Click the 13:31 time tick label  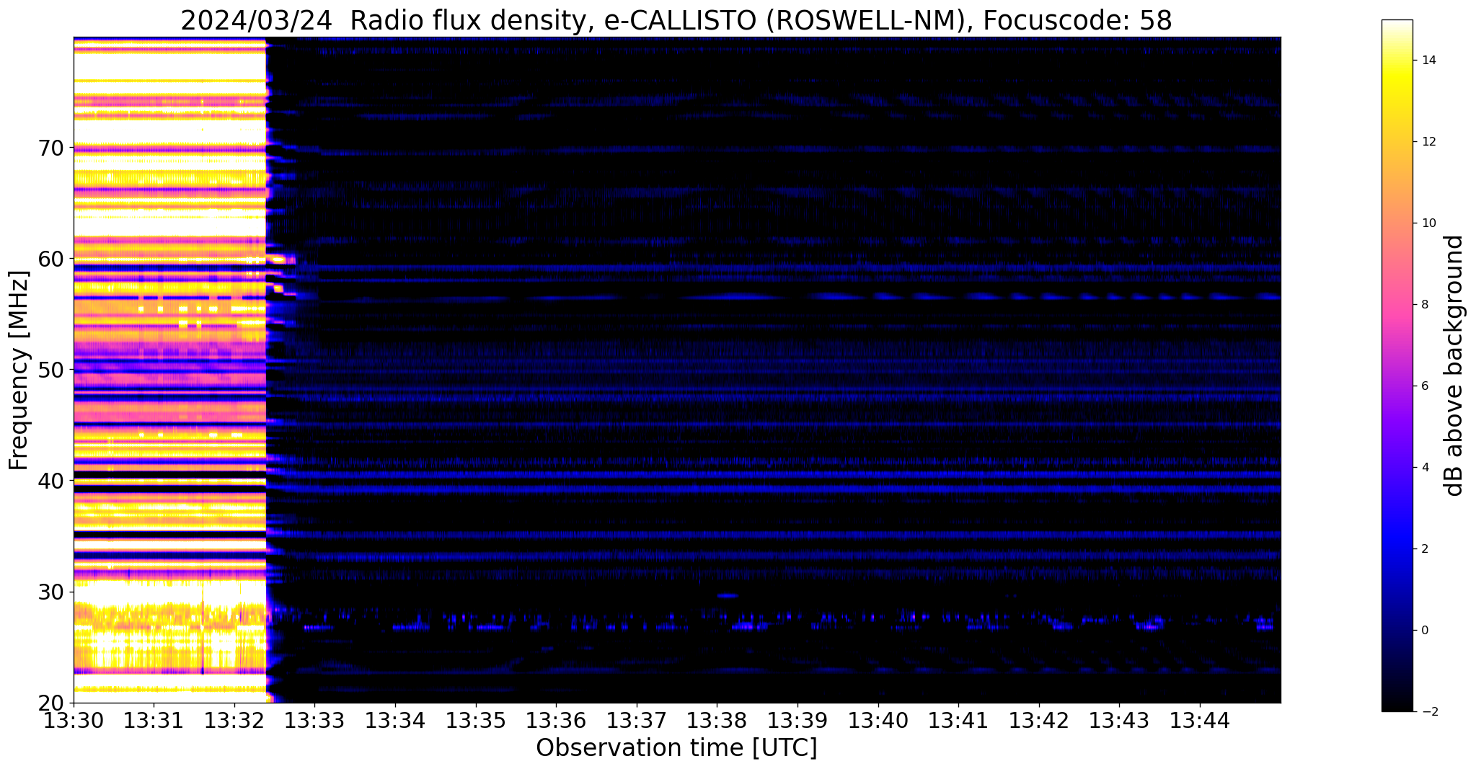click(x=154, y=720)
